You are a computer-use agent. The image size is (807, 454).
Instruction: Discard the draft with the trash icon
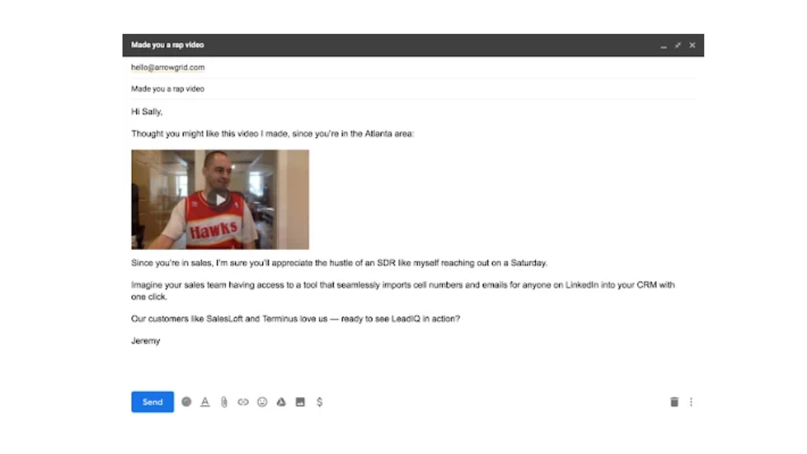[x=674, y=402]
